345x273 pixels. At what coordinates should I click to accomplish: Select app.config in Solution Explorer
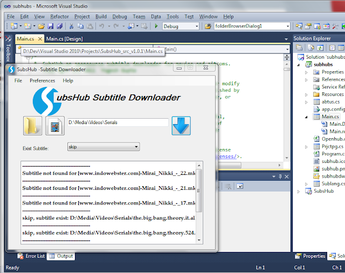pyautogui.click(x=332, y=109)
